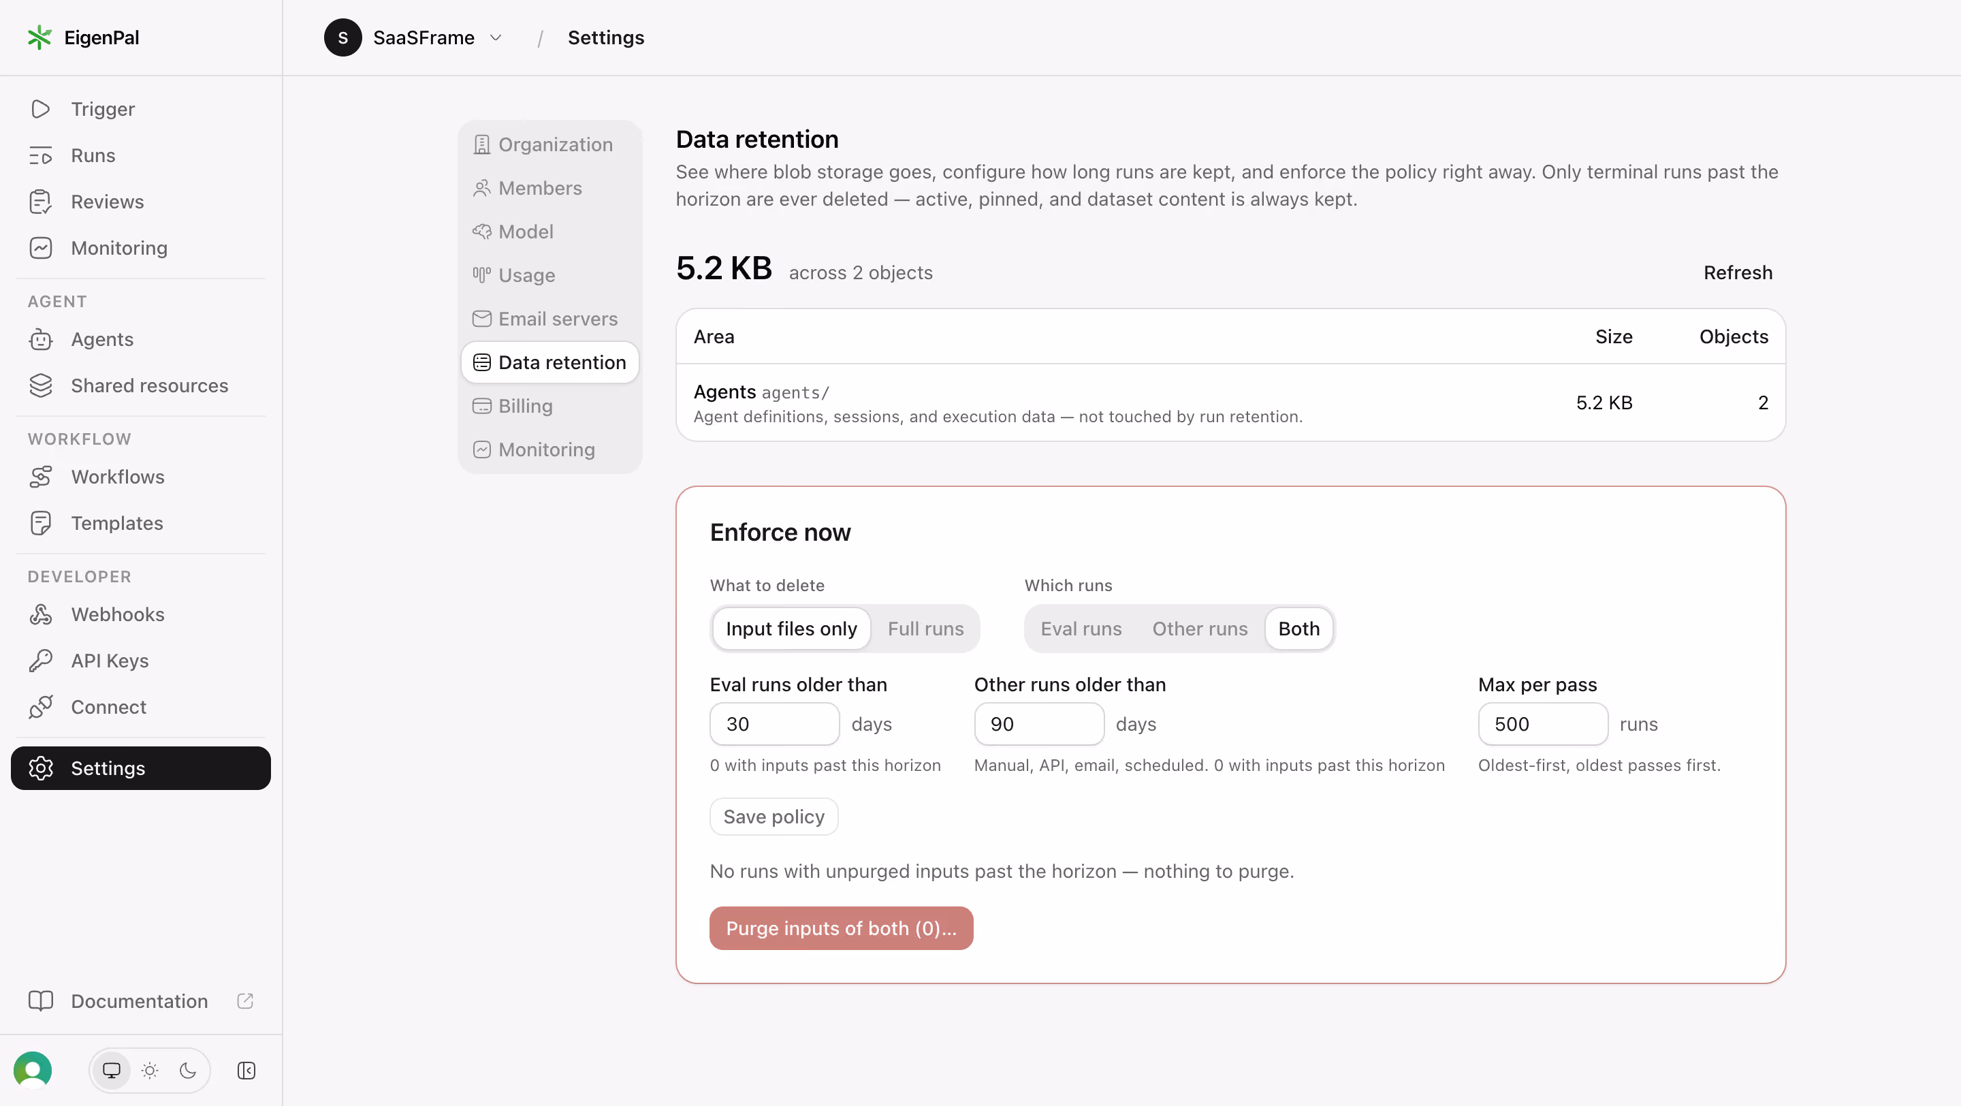Navigate to Workflows

coord(141,477)
